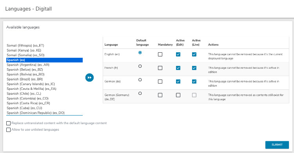The image size is (294, 153).
Task: Select Spanish (Canary Islands) (es_IC)
Action: (x=44, y=84)
